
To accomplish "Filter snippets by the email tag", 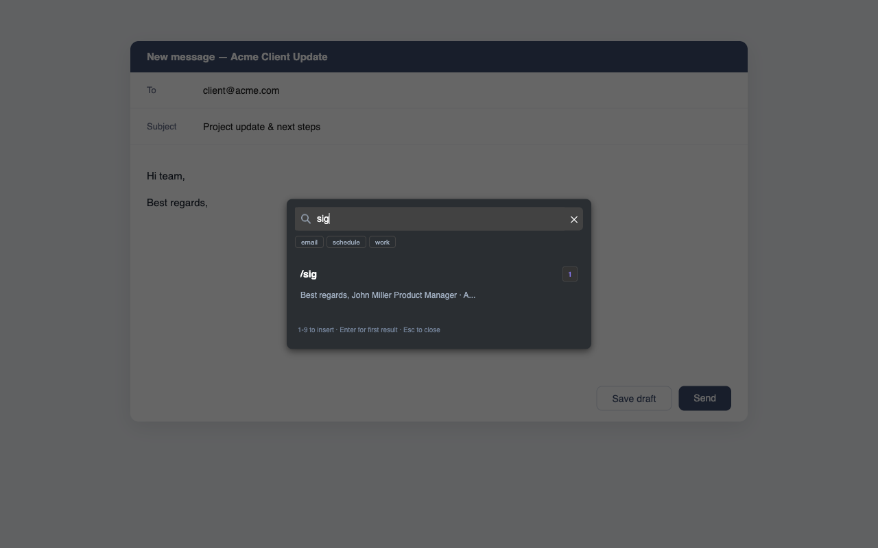I will tap(309, 242).
